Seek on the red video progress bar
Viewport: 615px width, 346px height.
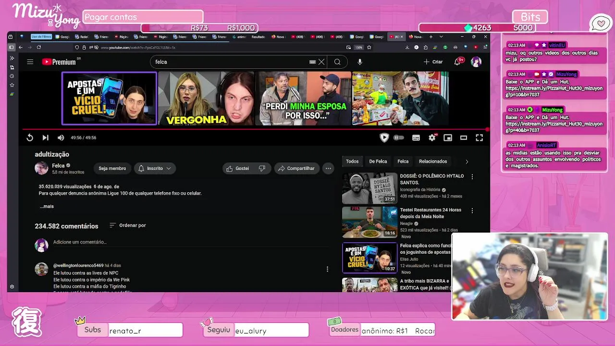point(255,129)
